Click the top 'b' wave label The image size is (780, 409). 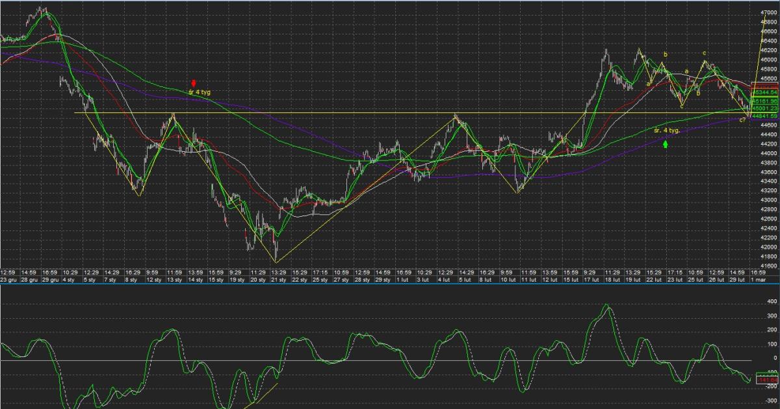click(665, 54)
